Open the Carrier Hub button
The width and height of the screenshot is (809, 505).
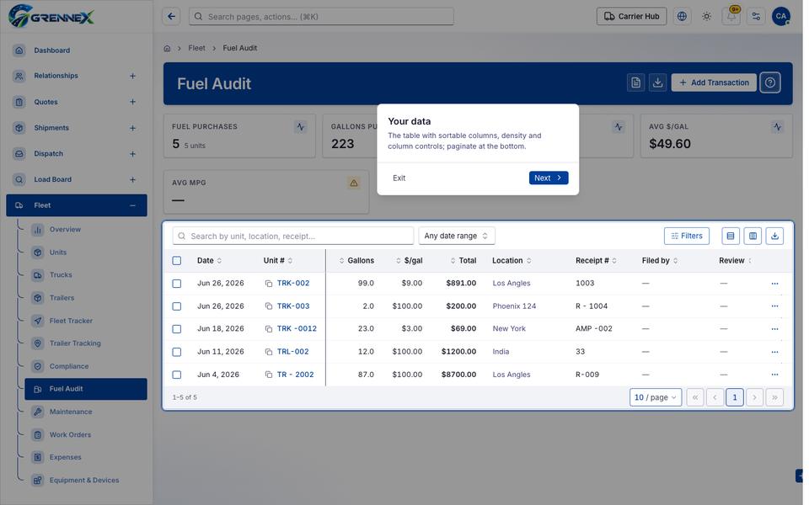[631, 17]
